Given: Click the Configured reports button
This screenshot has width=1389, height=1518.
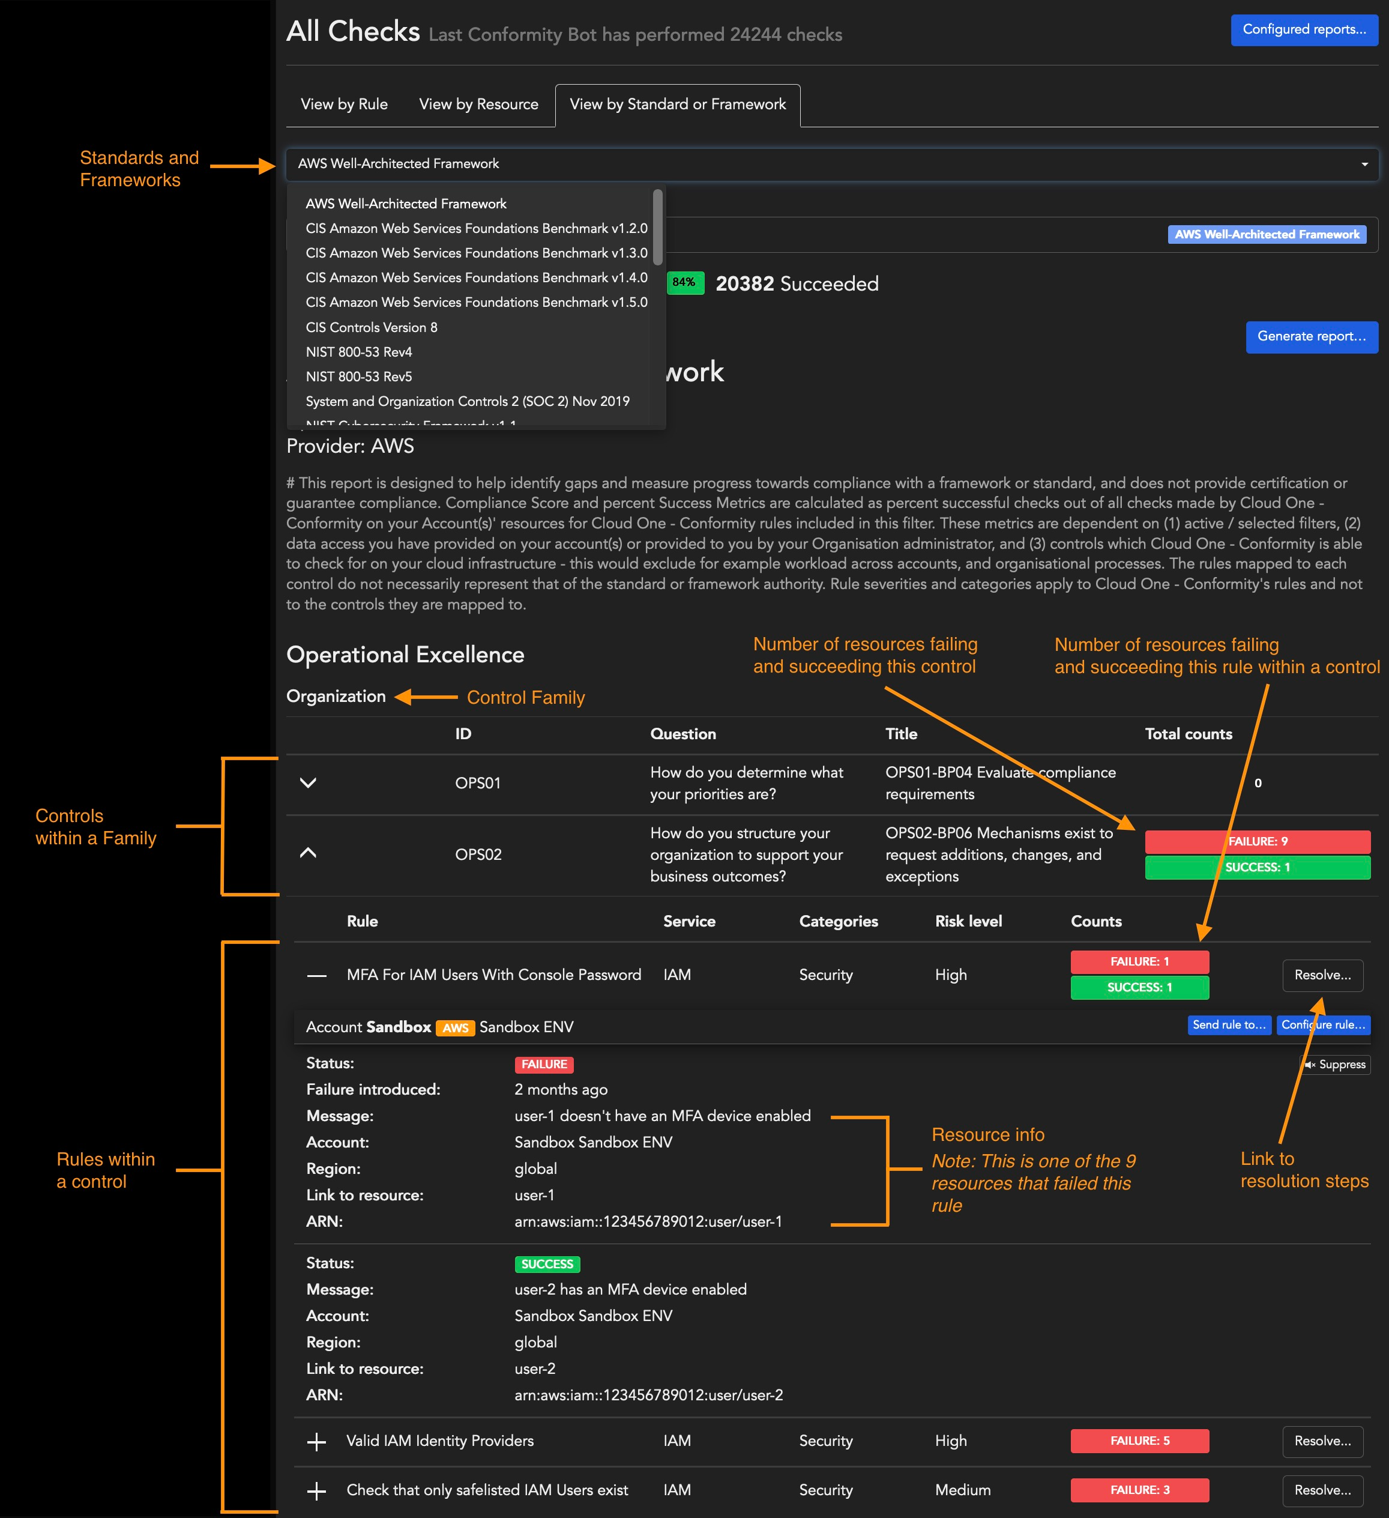Looking at the screenshot, I should [1304, 30].
